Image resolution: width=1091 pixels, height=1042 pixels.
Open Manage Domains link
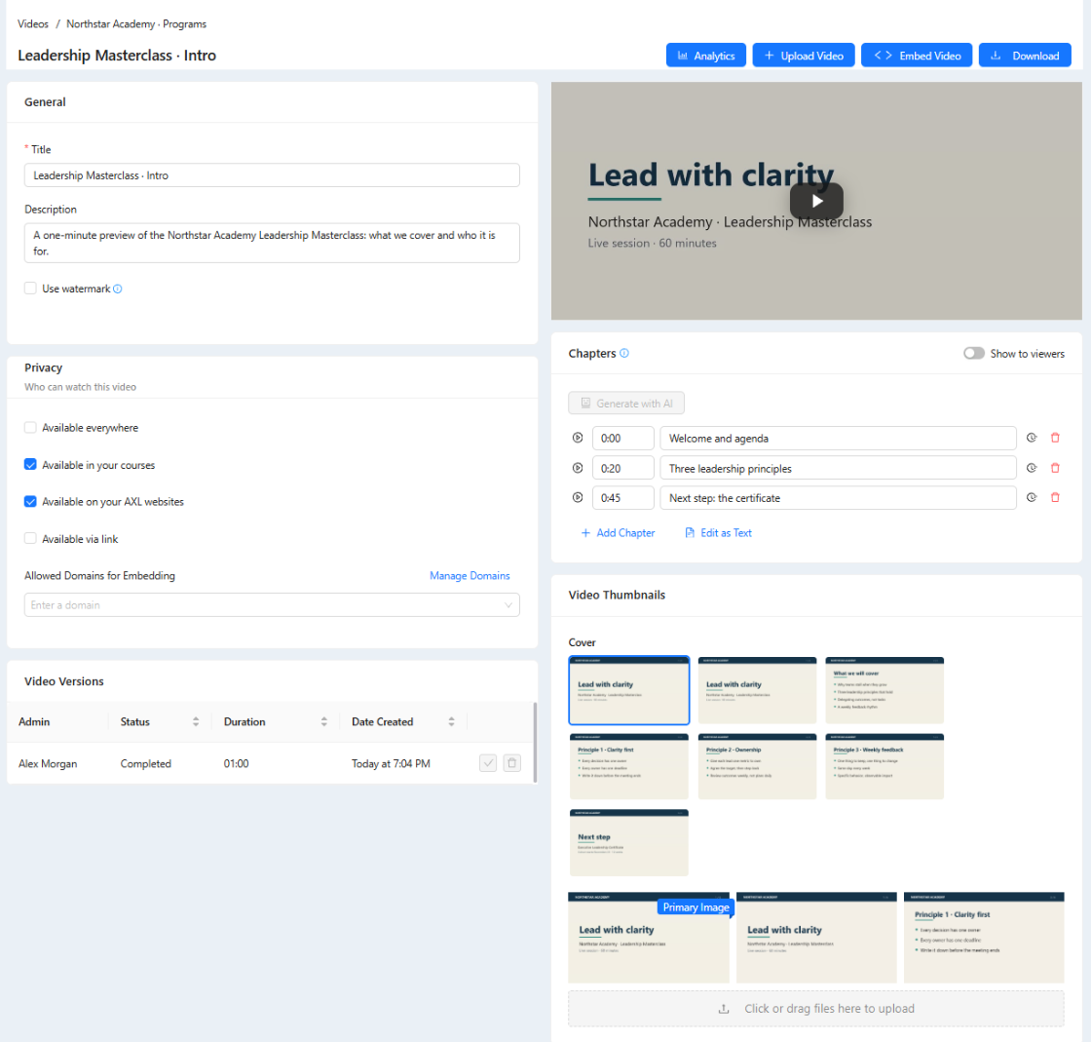[470, 576]
